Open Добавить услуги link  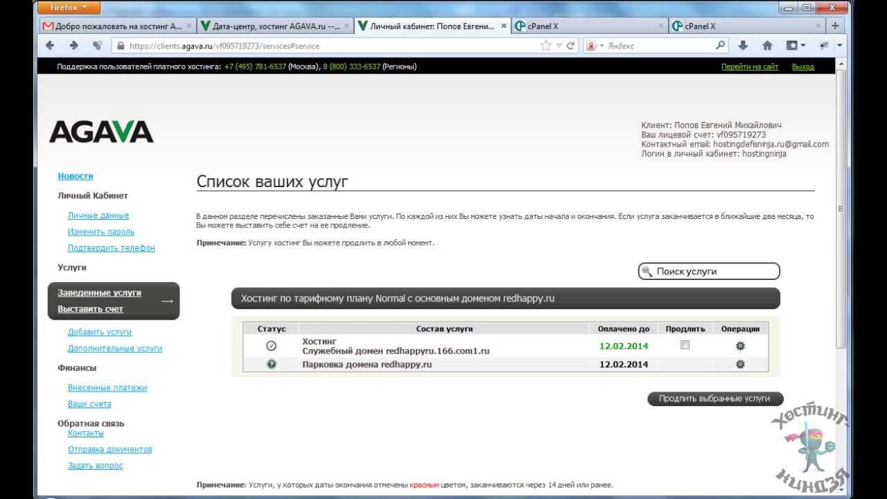[x=100, y=332]
